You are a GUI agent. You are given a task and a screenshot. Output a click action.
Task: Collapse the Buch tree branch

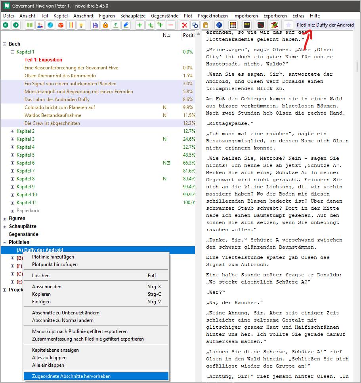click(x=5, y=44)
